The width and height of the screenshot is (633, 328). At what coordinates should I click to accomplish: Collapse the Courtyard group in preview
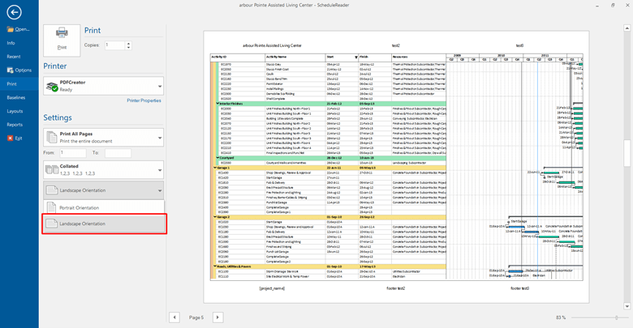point(218,158)
